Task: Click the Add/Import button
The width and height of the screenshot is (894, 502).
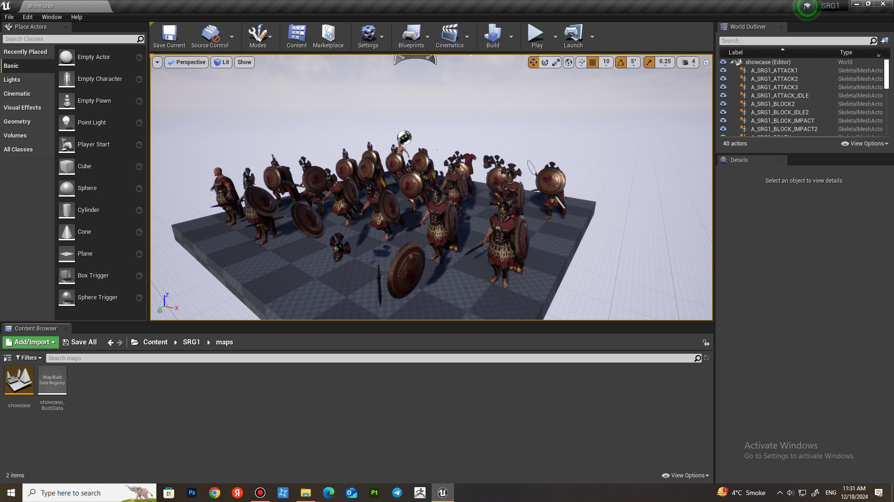Action: click(x=31, y=342)
